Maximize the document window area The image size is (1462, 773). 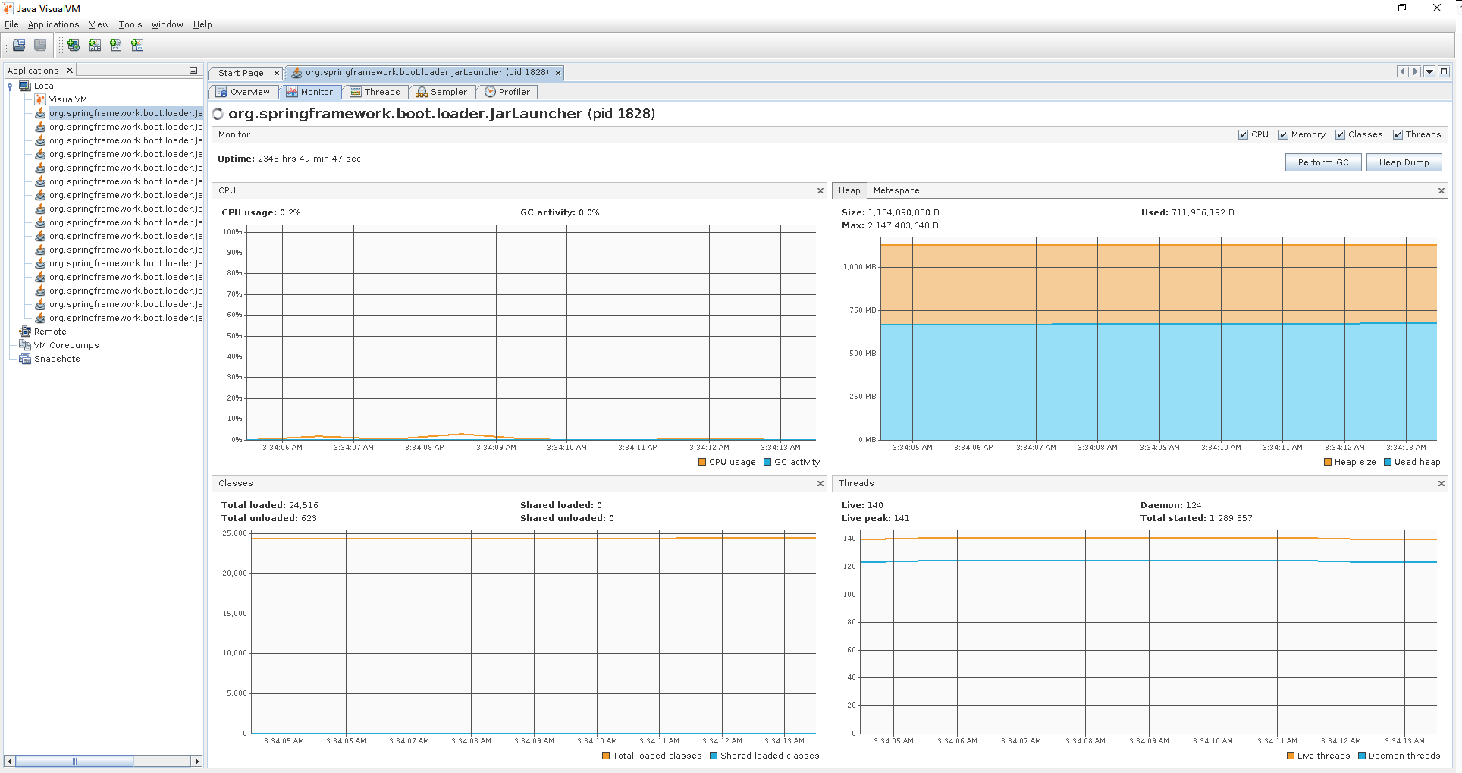point(1444,71)
